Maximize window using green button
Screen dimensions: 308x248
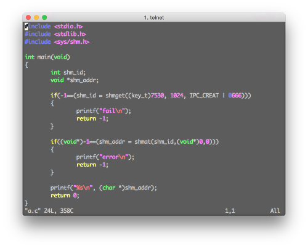pyautogui.click(x=44, y=17)
